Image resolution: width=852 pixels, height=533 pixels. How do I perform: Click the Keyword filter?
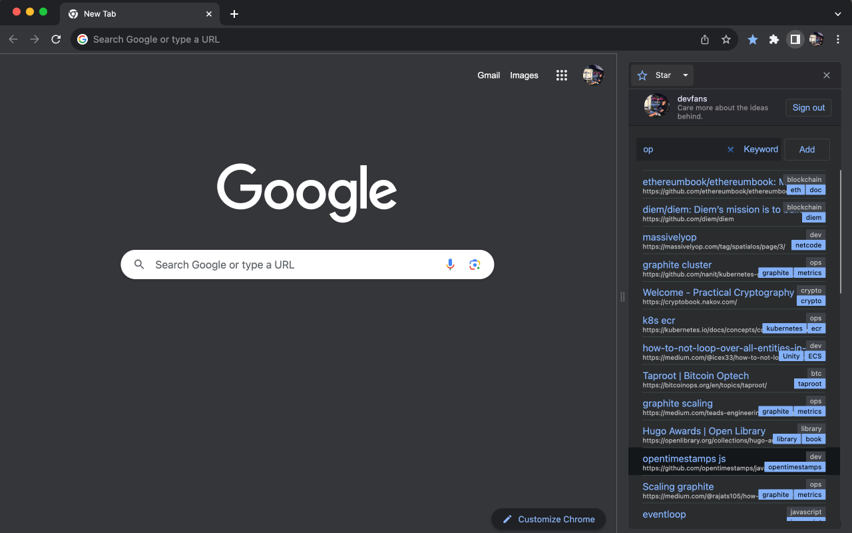coord(761,149)
